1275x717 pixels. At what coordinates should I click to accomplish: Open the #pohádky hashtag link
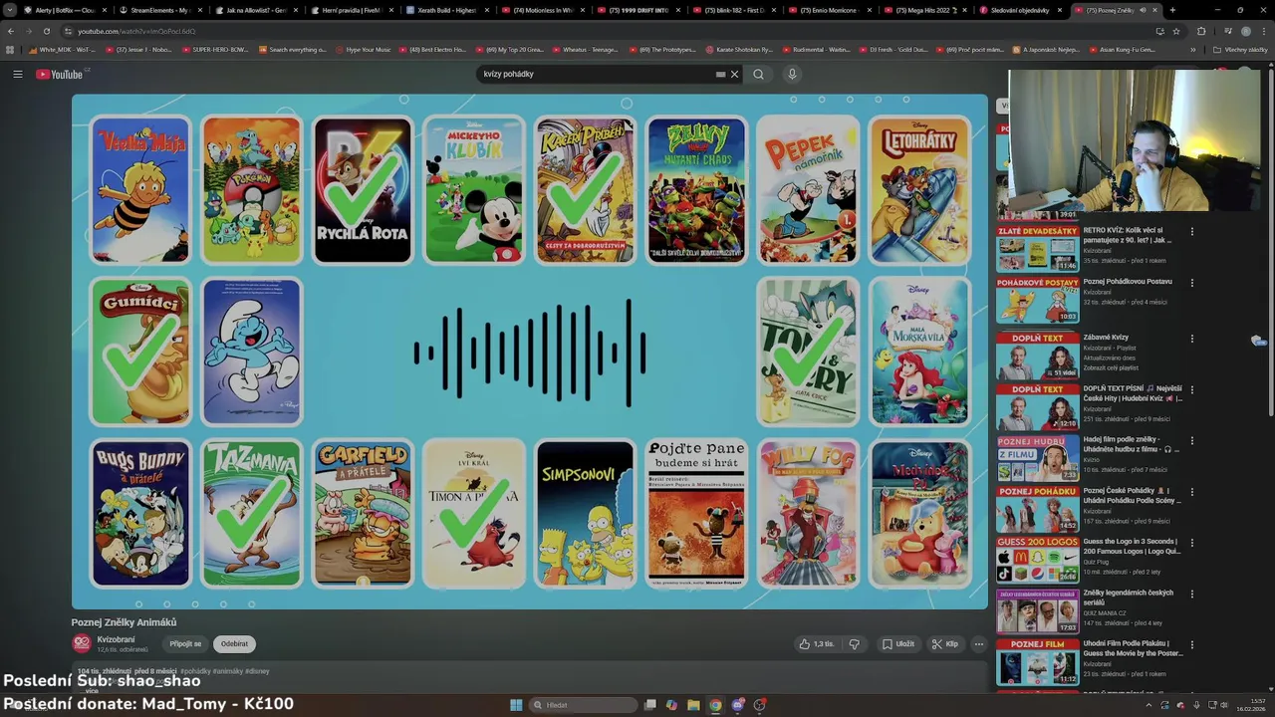pos(195,671)
